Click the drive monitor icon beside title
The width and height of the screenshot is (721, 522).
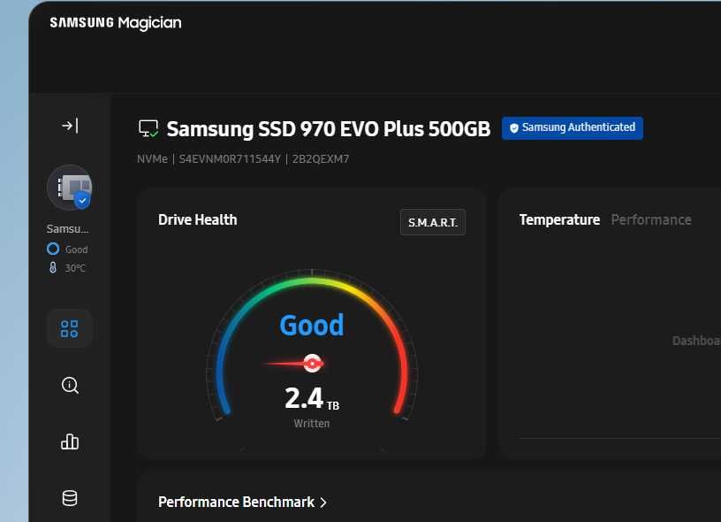148,129
